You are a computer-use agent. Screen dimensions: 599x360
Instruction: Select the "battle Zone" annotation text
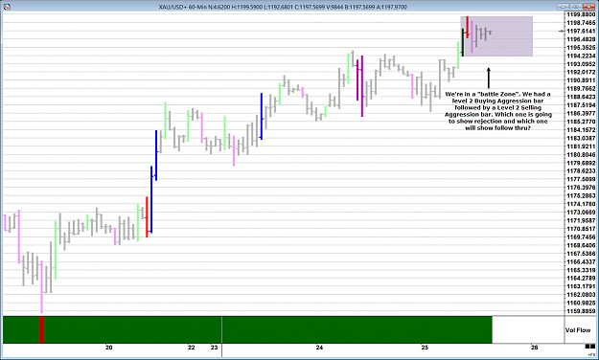click(497, 111)
